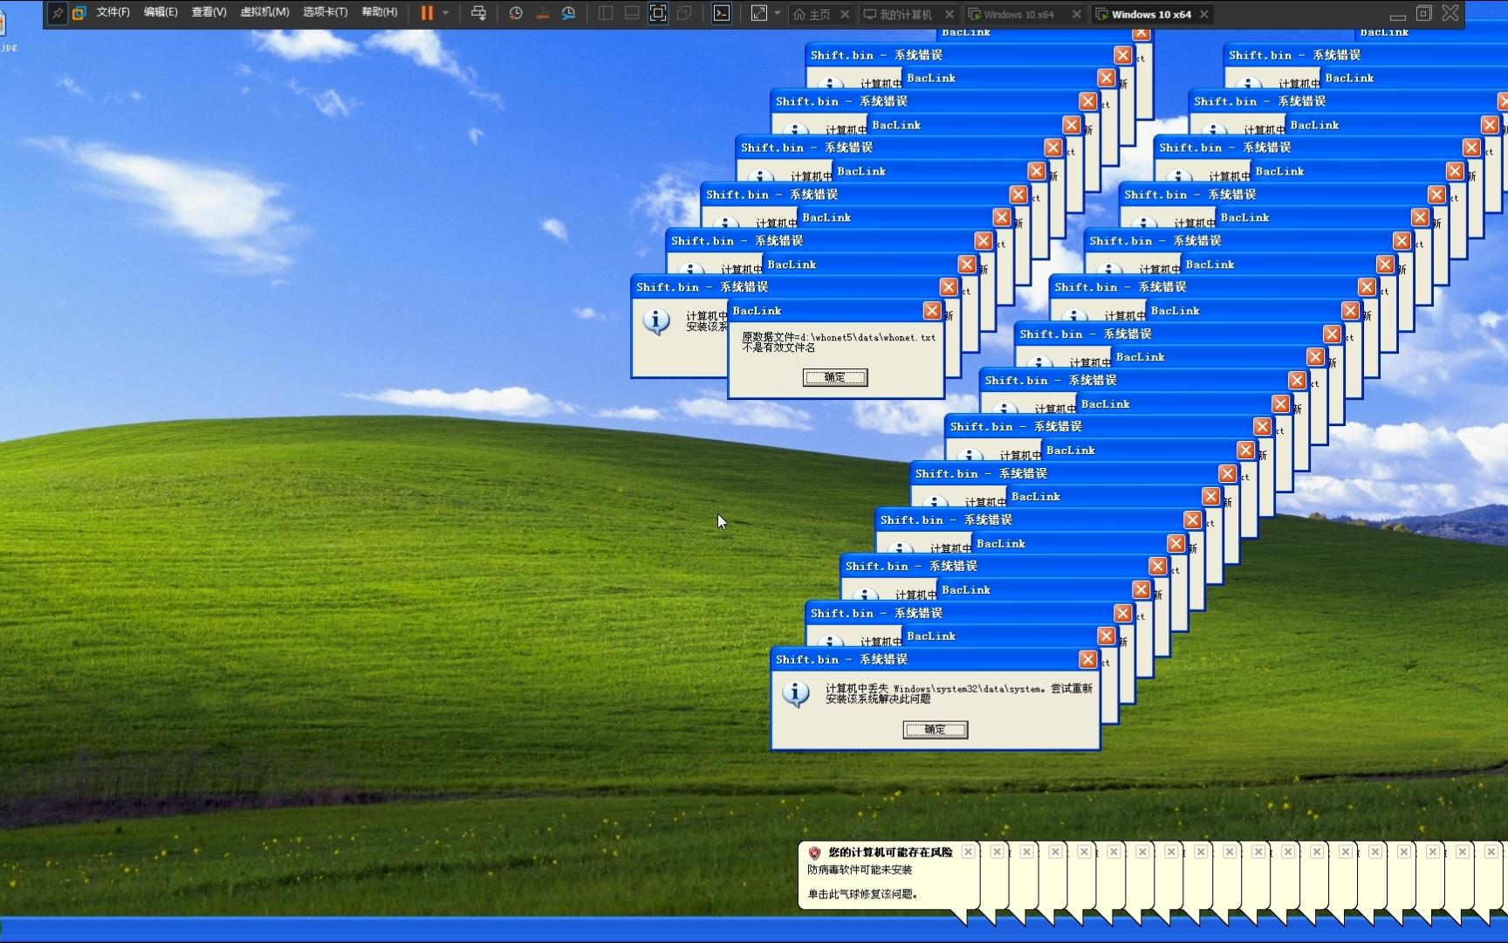Revert the virtual machine to a snapshot
Screen dimensions: 1508x943
542,13
